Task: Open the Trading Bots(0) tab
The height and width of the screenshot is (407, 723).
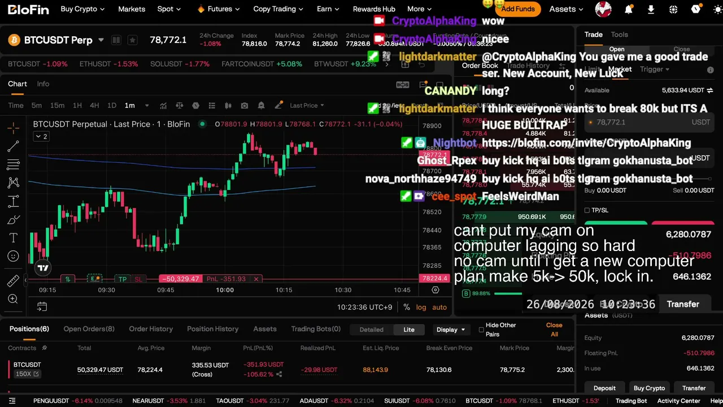Action: pos(316,329)
